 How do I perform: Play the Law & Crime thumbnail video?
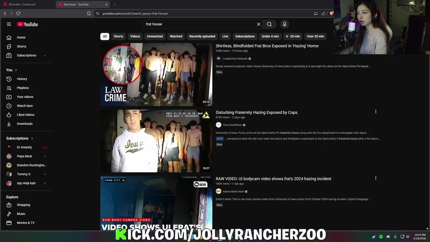(x=156, y=74)
